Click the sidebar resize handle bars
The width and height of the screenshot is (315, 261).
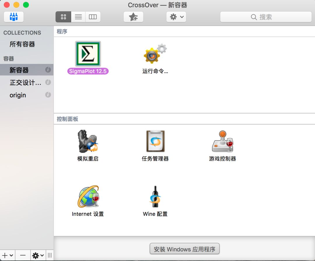50,255
